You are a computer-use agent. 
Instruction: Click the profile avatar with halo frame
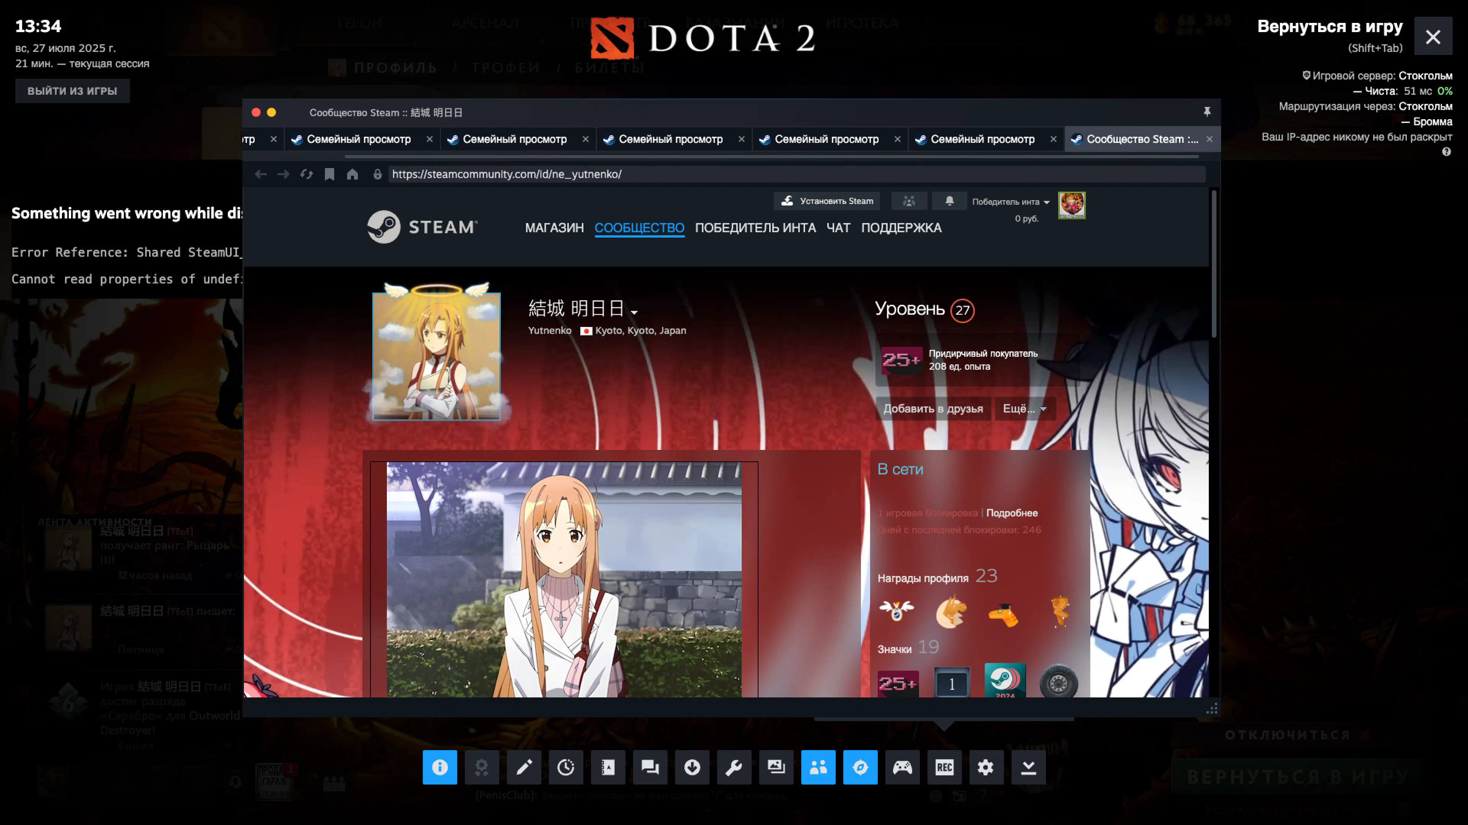[x=436, y=356]
